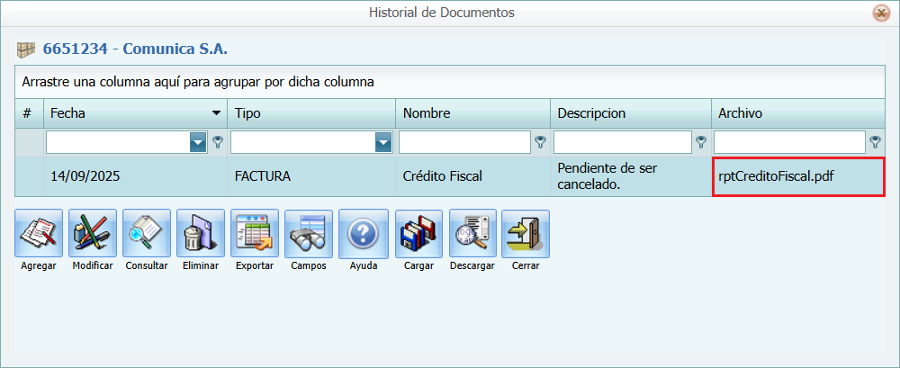Open the Tipo filter dropdown

click(x=384, y=142)
